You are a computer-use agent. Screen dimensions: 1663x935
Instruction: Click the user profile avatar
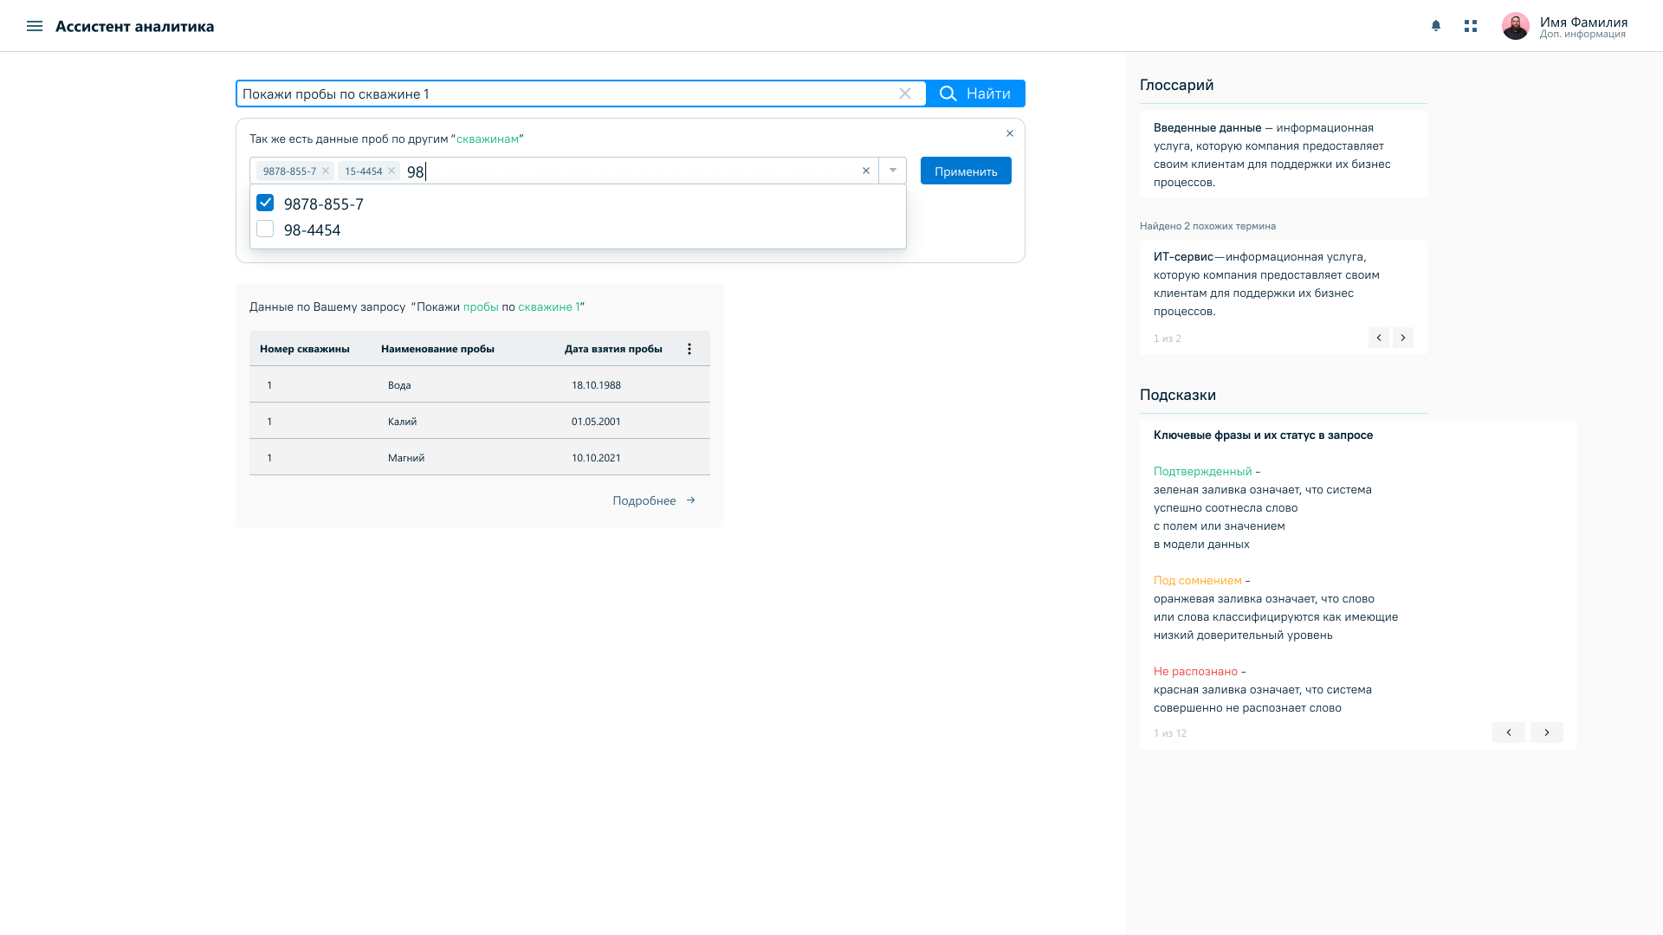1515,26
